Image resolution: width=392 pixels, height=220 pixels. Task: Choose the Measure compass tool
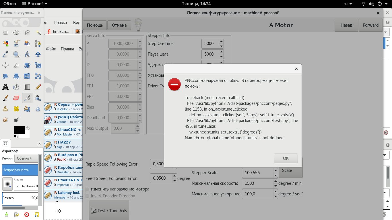point(27,54)
